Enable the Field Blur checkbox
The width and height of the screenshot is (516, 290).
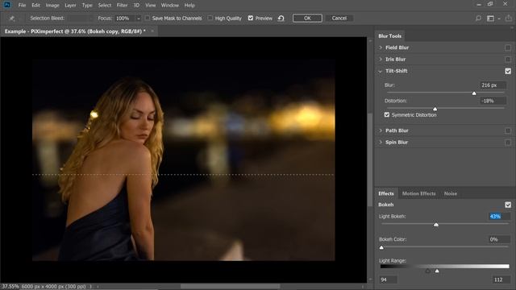click(x=508, y=48)
